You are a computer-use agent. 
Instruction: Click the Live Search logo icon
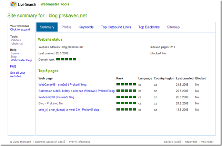pos(13,4)
